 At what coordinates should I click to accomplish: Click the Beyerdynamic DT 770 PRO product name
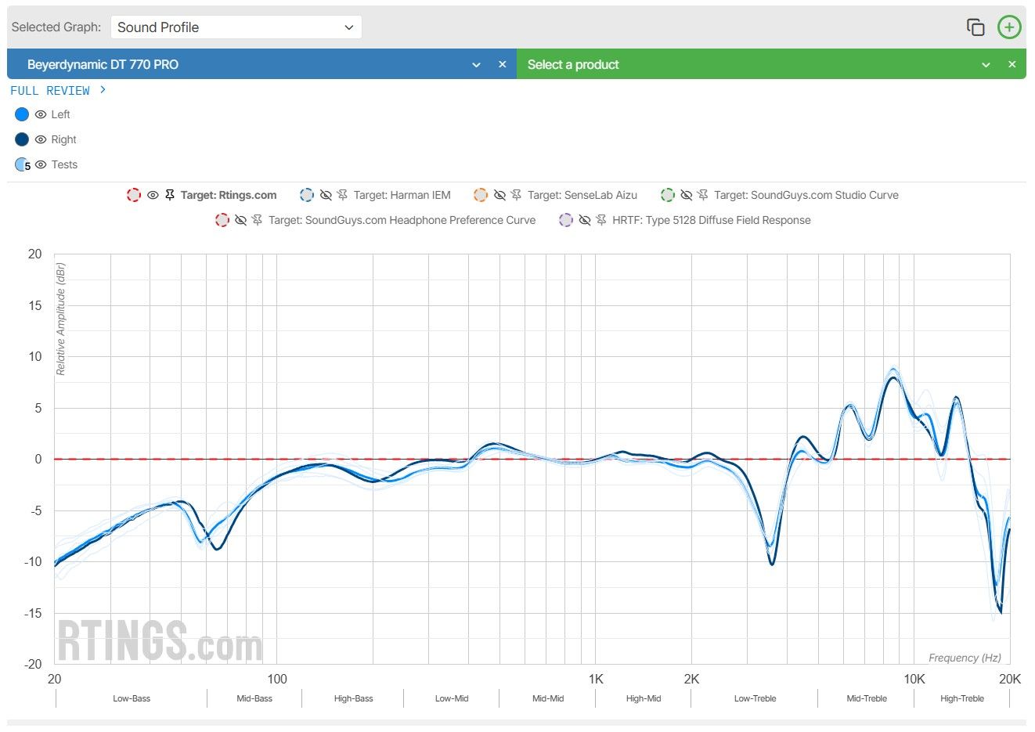tap(103, 65)
